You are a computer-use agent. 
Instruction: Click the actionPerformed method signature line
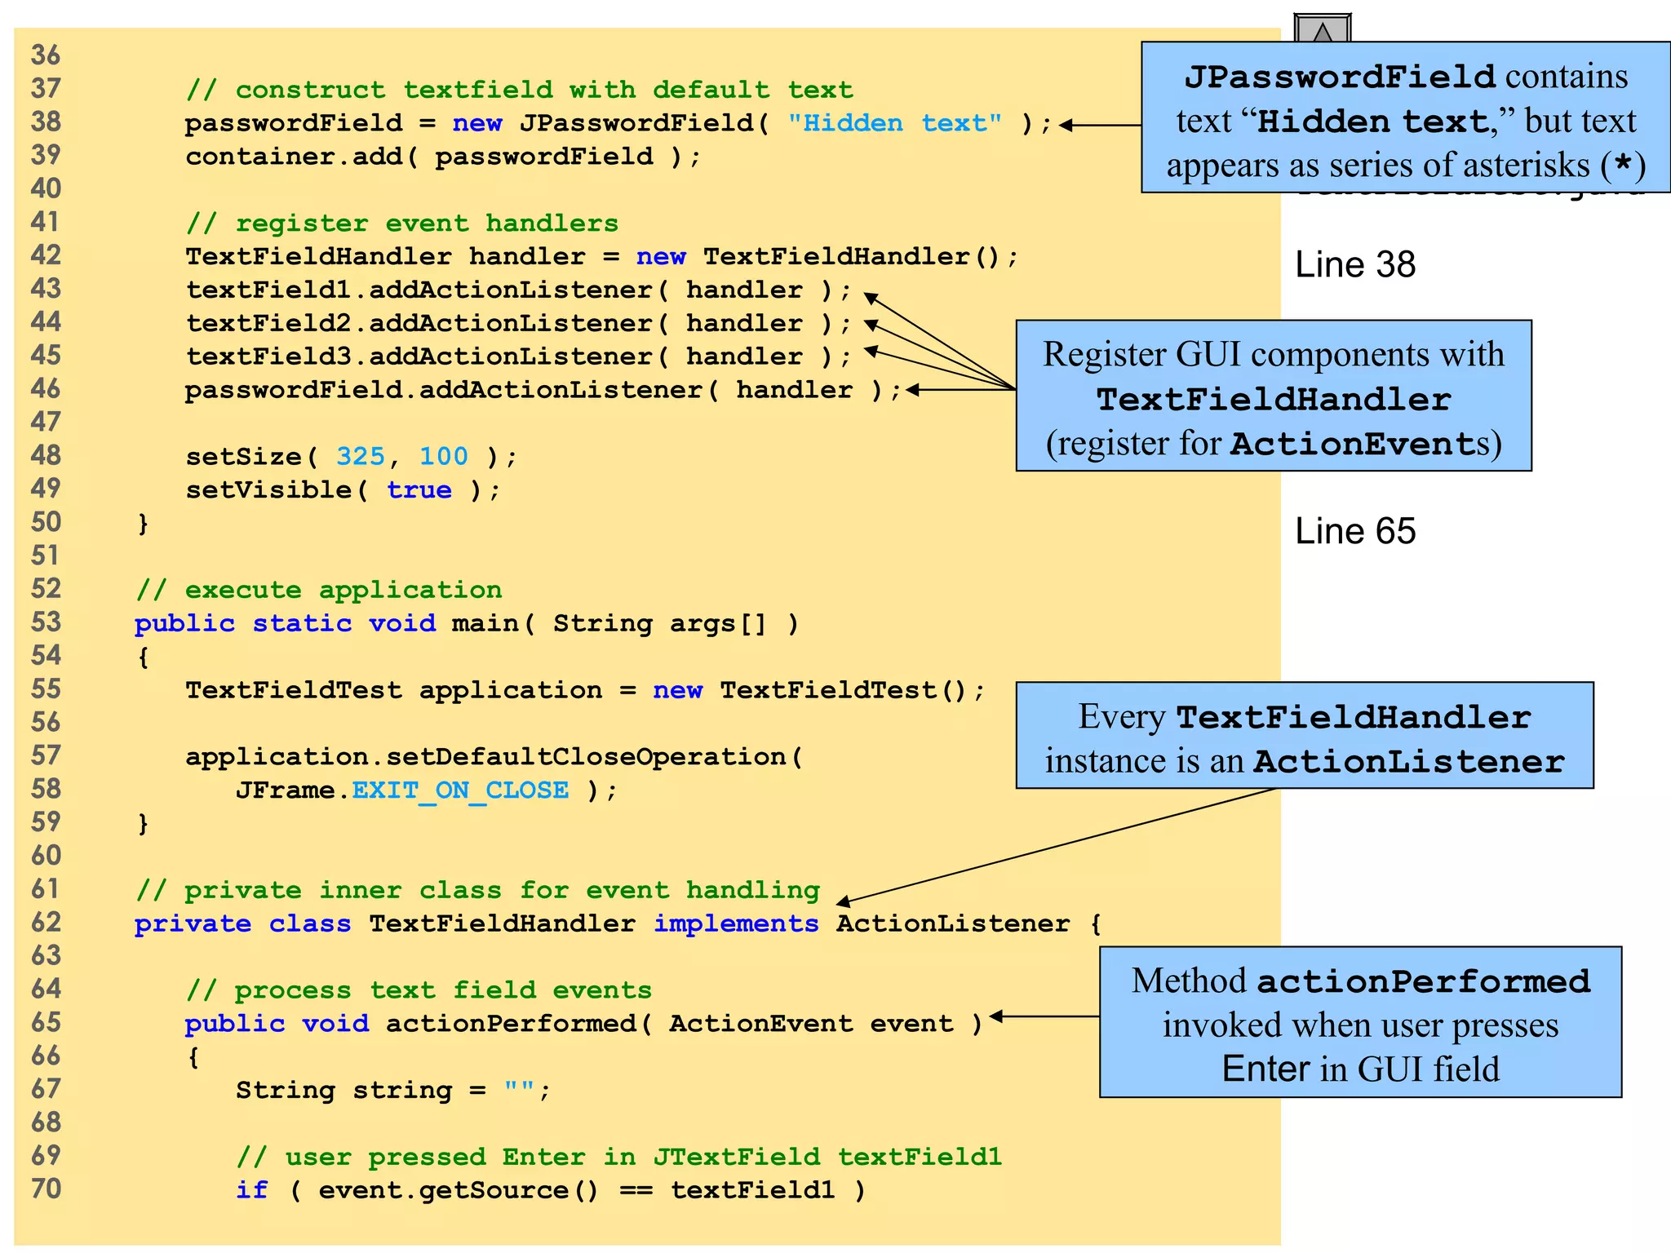pos(583,1024)
